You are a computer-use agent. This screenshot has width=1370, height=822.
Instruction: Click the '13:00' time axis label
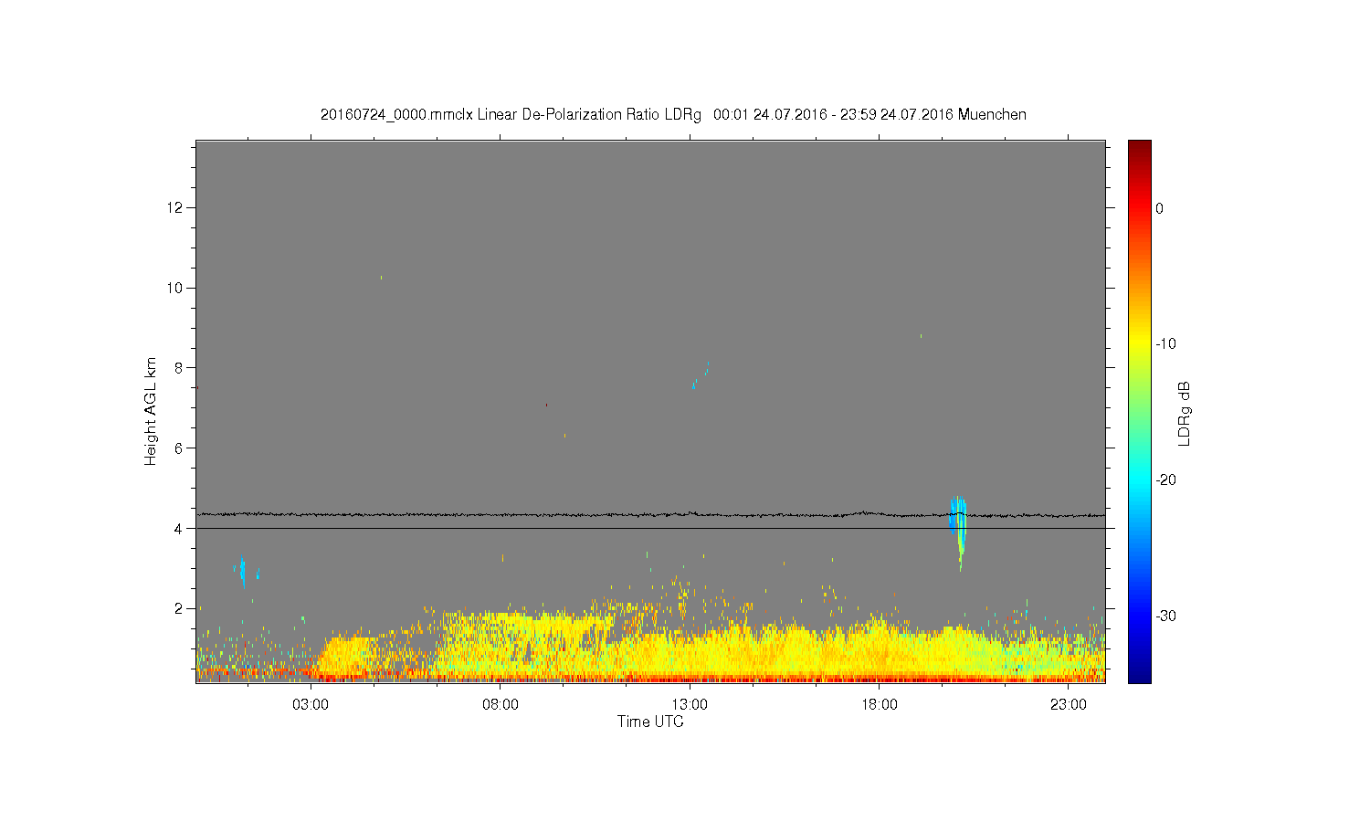click(690, 705)
